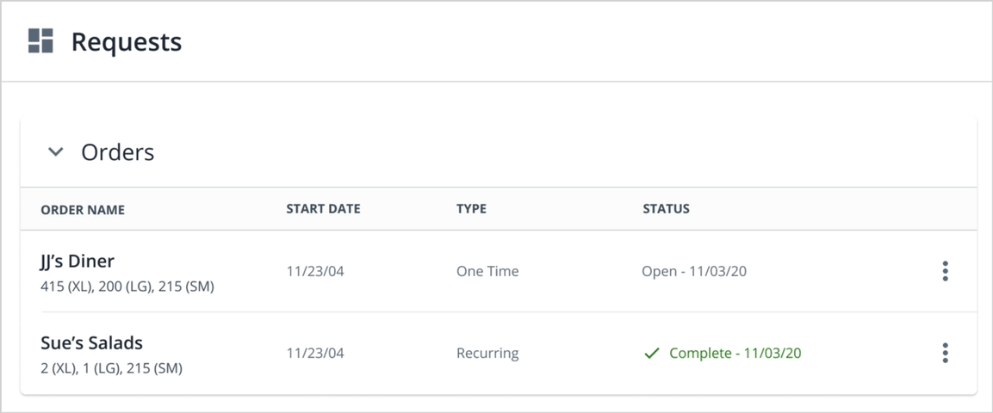
Task: Click the Requests dashboard grid icon
Action: click(40, 41)
